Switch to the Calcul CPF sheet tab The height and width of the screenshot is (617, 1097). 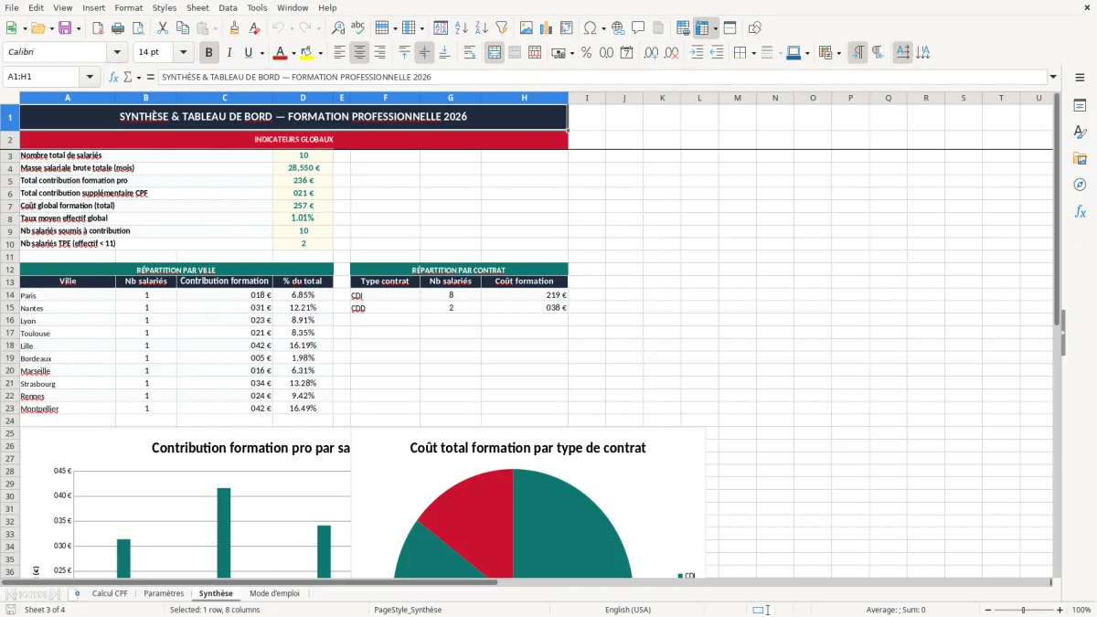click(x=110, y=594)
